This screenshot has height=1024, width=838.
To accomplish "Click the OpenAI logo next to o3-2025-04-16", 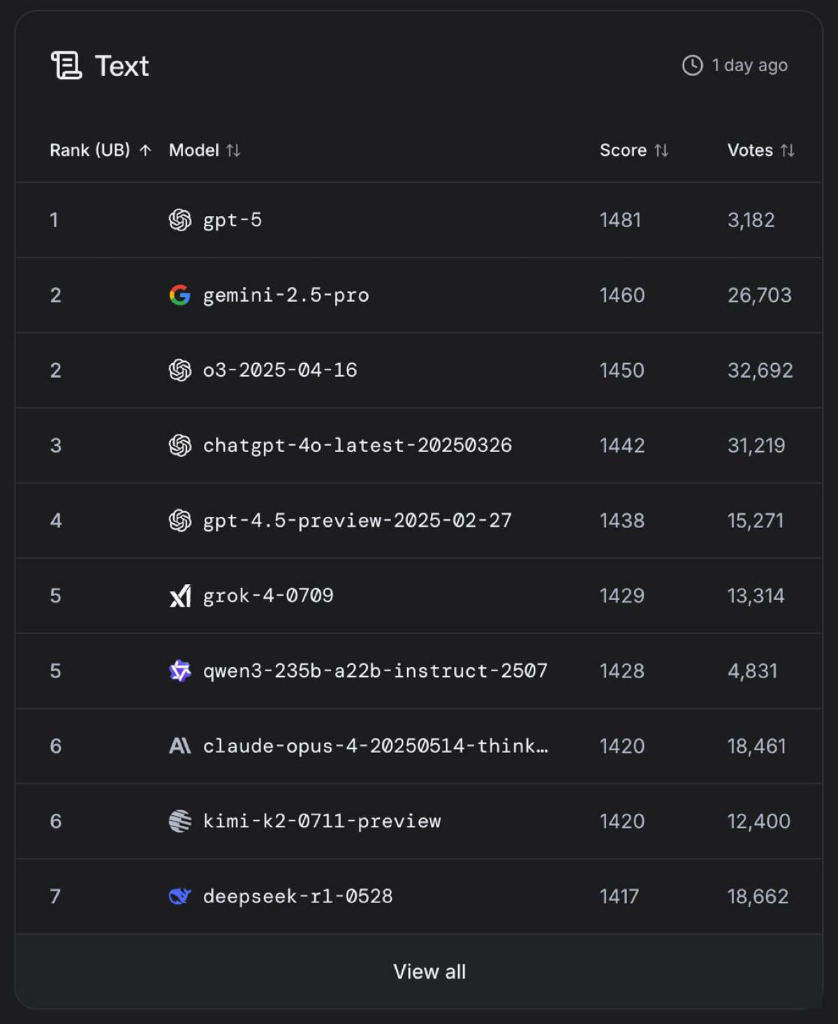I will click(x=180, y=370).
